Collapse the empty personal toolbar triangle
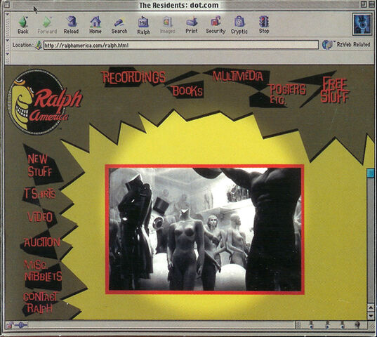The width and height of the screenshot is (377, 337). (x=8, y=54)
